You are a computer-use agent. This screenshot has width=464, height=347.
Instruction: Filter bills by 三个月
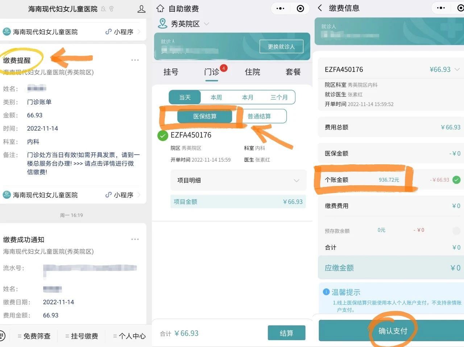(279, 97)
